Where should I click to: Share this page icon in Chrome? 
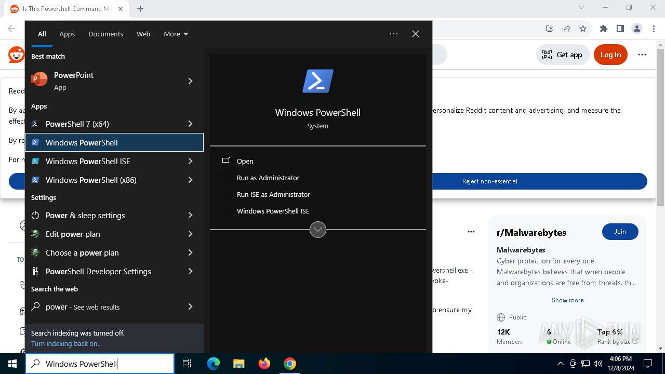566,29
